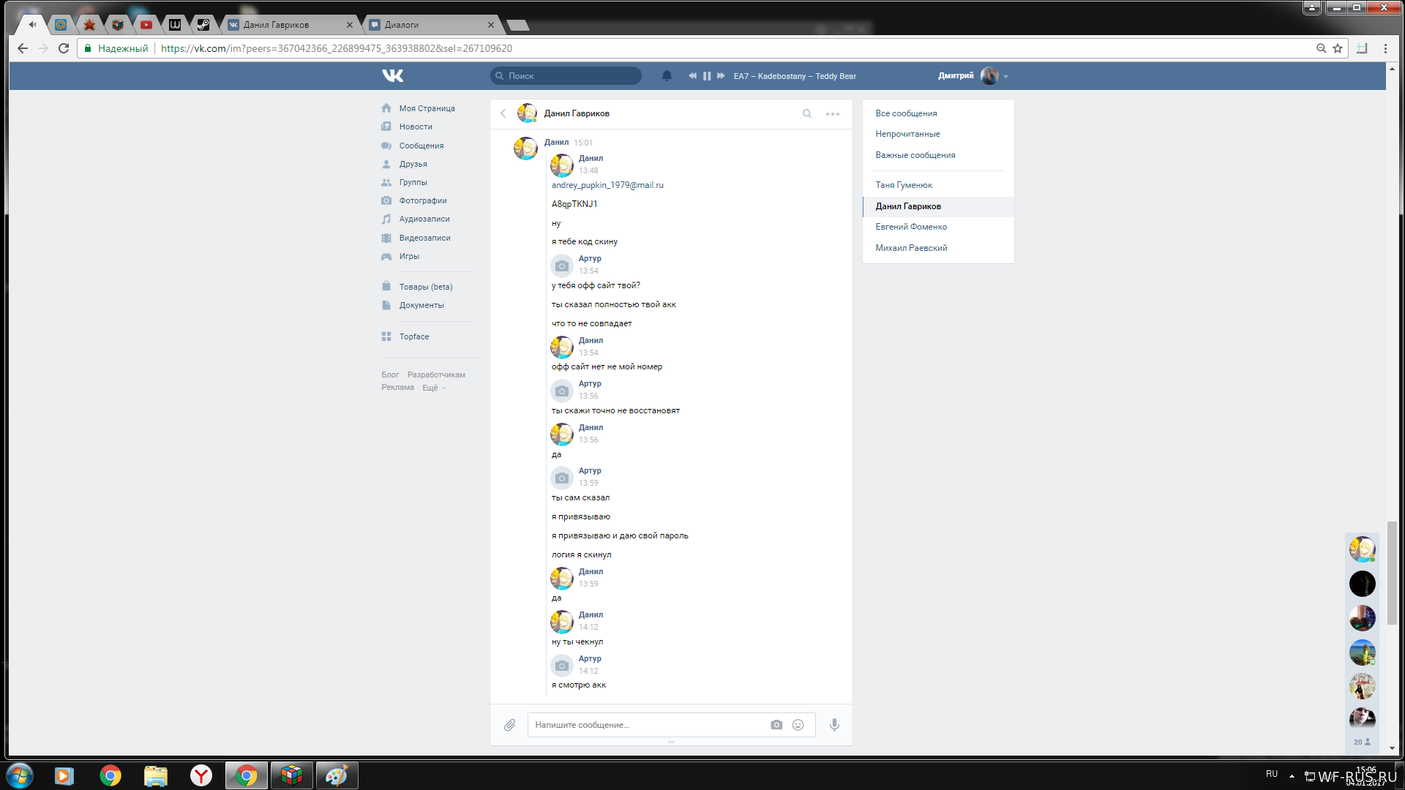The image size is (1405, 790).
Task: Click the voice message microphone icon
Action: click(x=834, y=725)
